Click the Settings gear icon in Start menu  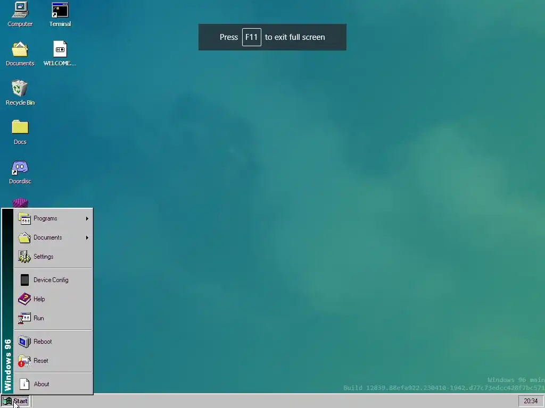24,257
